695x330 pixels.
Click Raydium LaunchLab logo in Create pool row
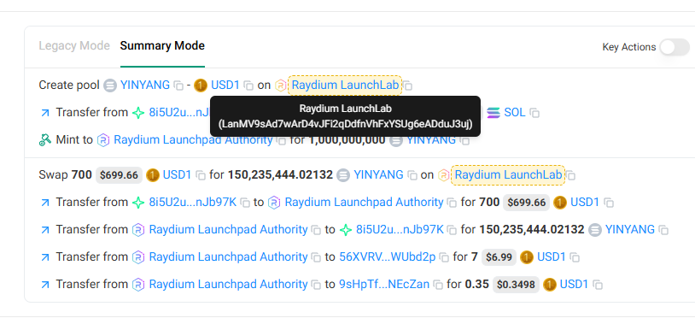281,85
